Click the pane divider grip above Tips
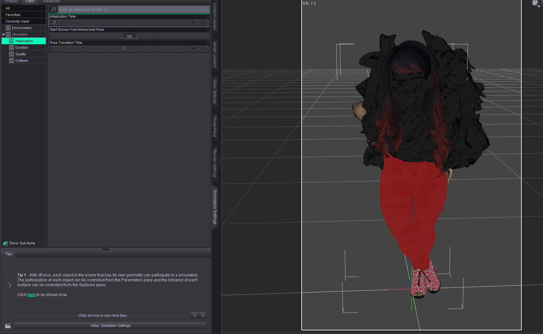The height and width of the screenshot is (334, 543). coord(106,249)
